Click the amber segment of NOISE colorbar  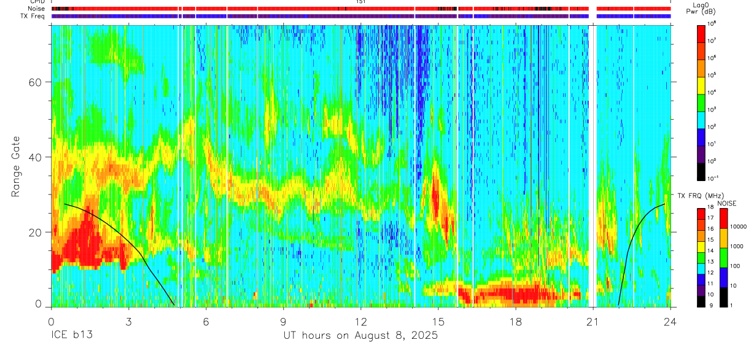pyautogui.click(x=723, y=238)
